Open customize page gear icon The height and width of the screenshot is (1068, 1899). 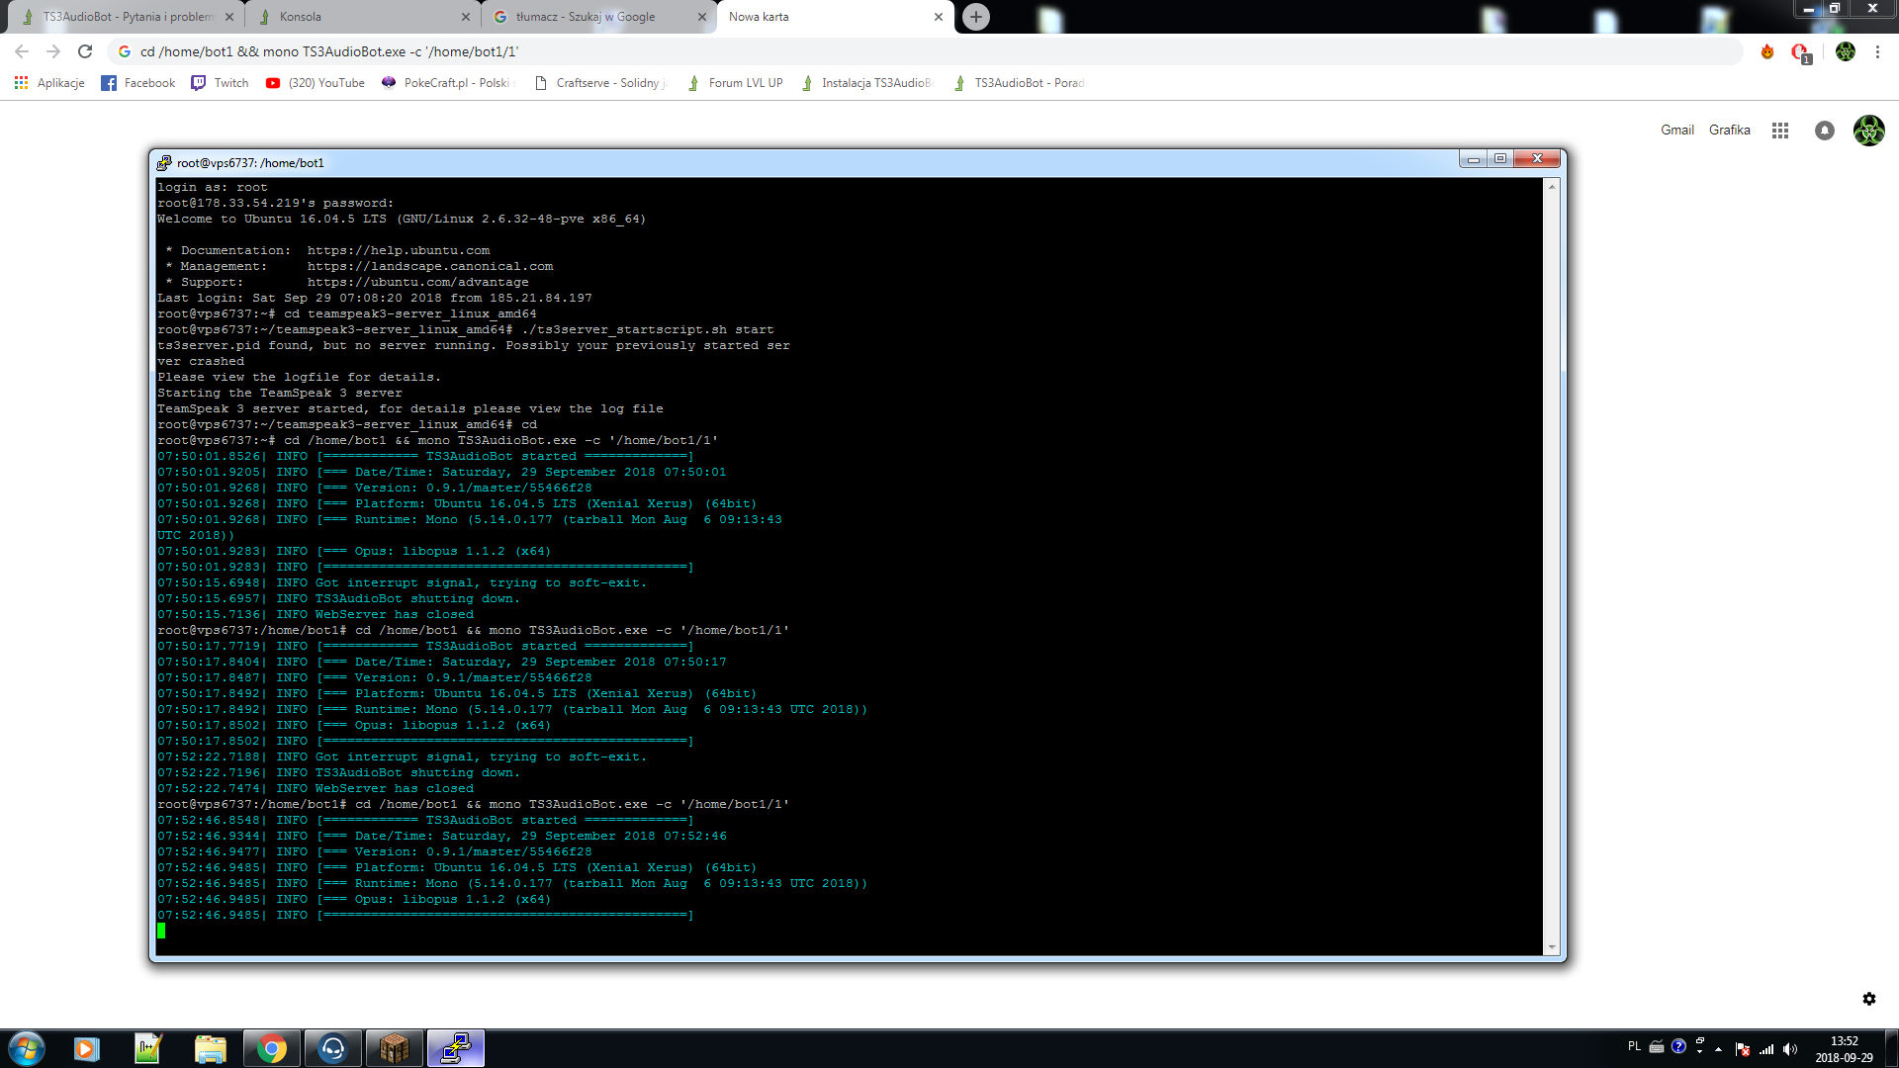point(1869,999)
